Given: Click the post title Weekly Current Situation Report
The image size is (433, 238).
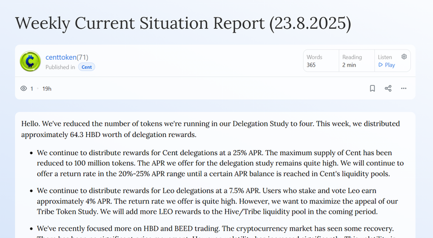Looking at the screenshot, I should click(x=183, y=23).
